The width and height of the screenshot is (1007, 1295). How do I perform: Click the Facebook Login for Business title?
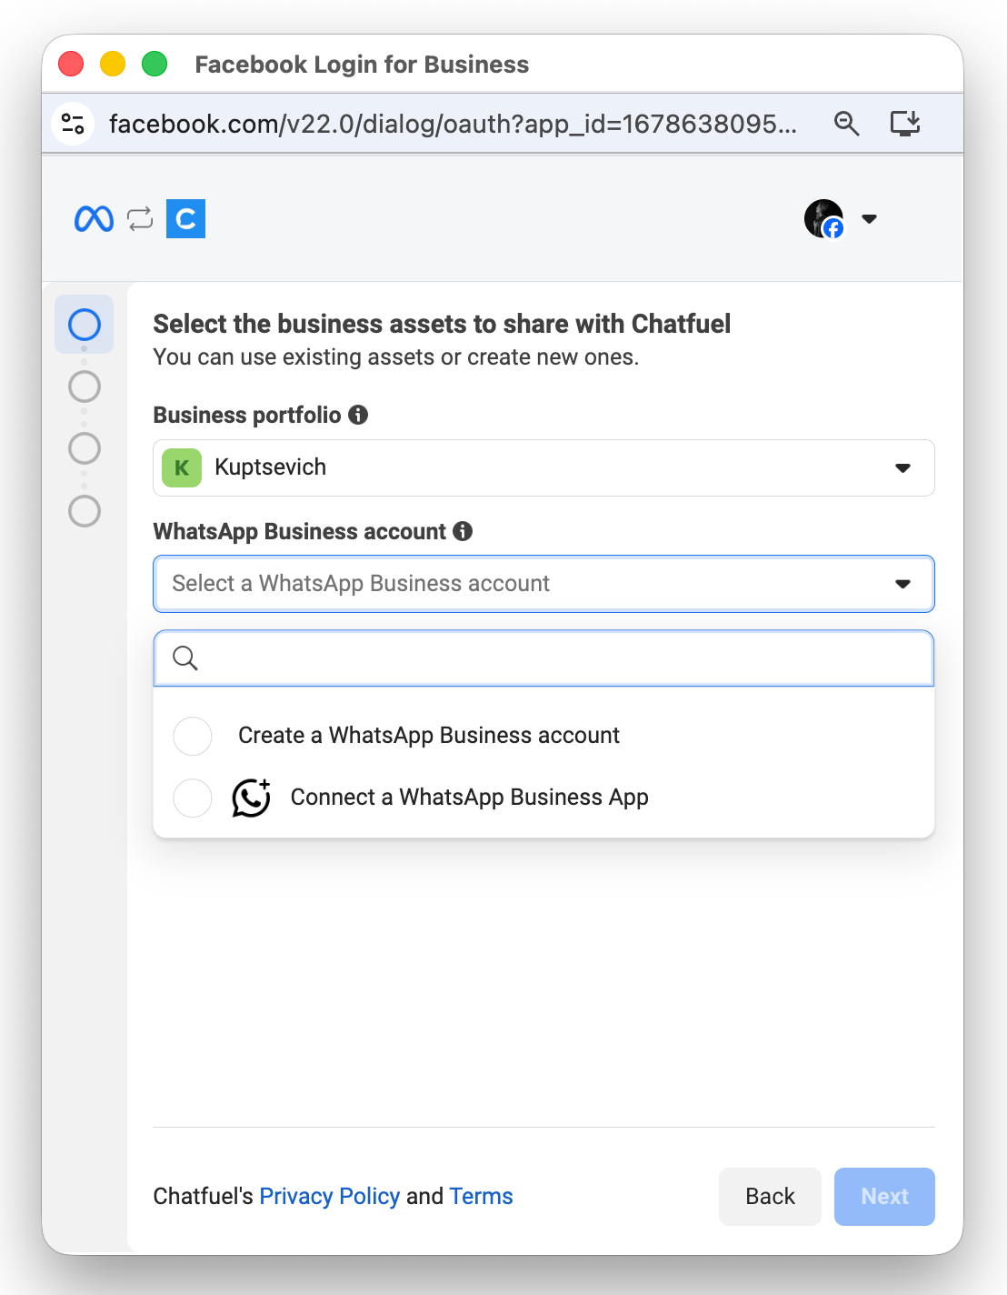362,65
